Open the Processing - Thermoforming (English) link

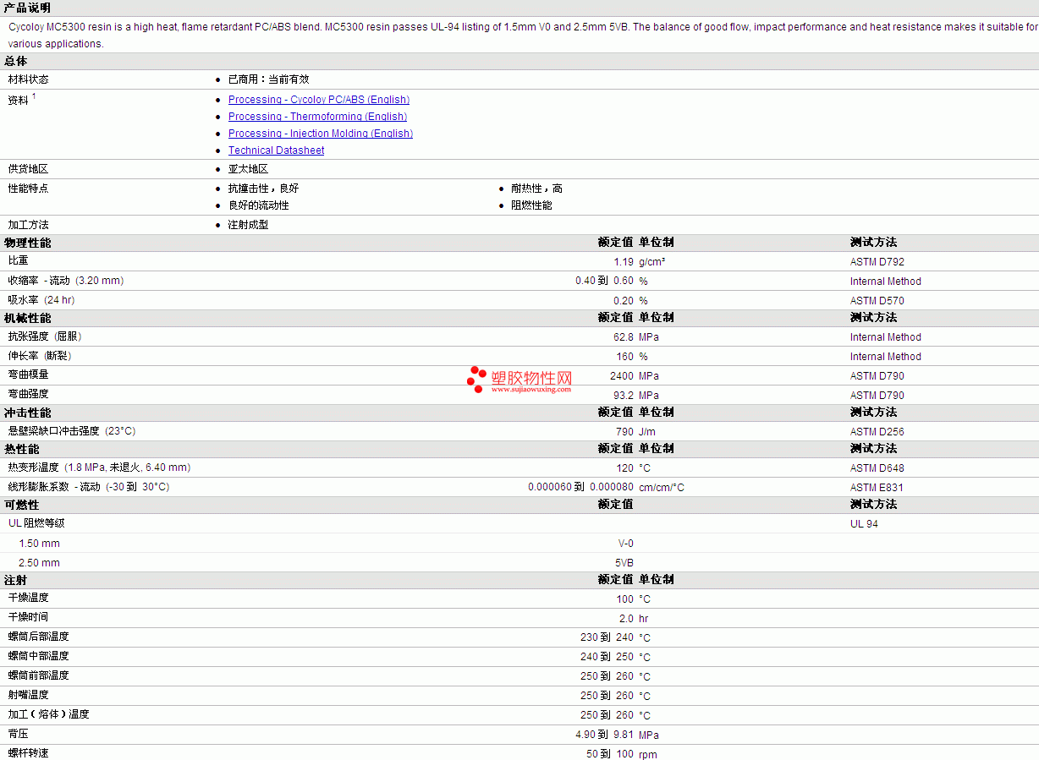(317, 117)
